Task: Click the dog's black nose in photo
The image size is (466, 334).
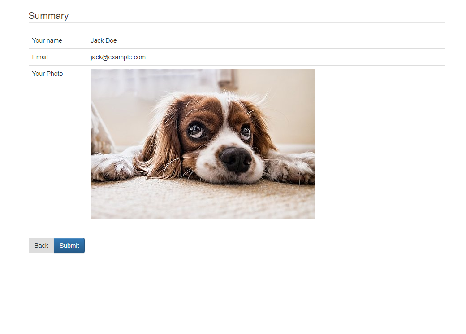Action: pos(236,159)
